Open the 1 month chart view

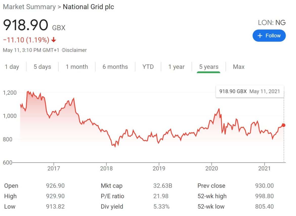pyautogui.click(x=77, y=67)
